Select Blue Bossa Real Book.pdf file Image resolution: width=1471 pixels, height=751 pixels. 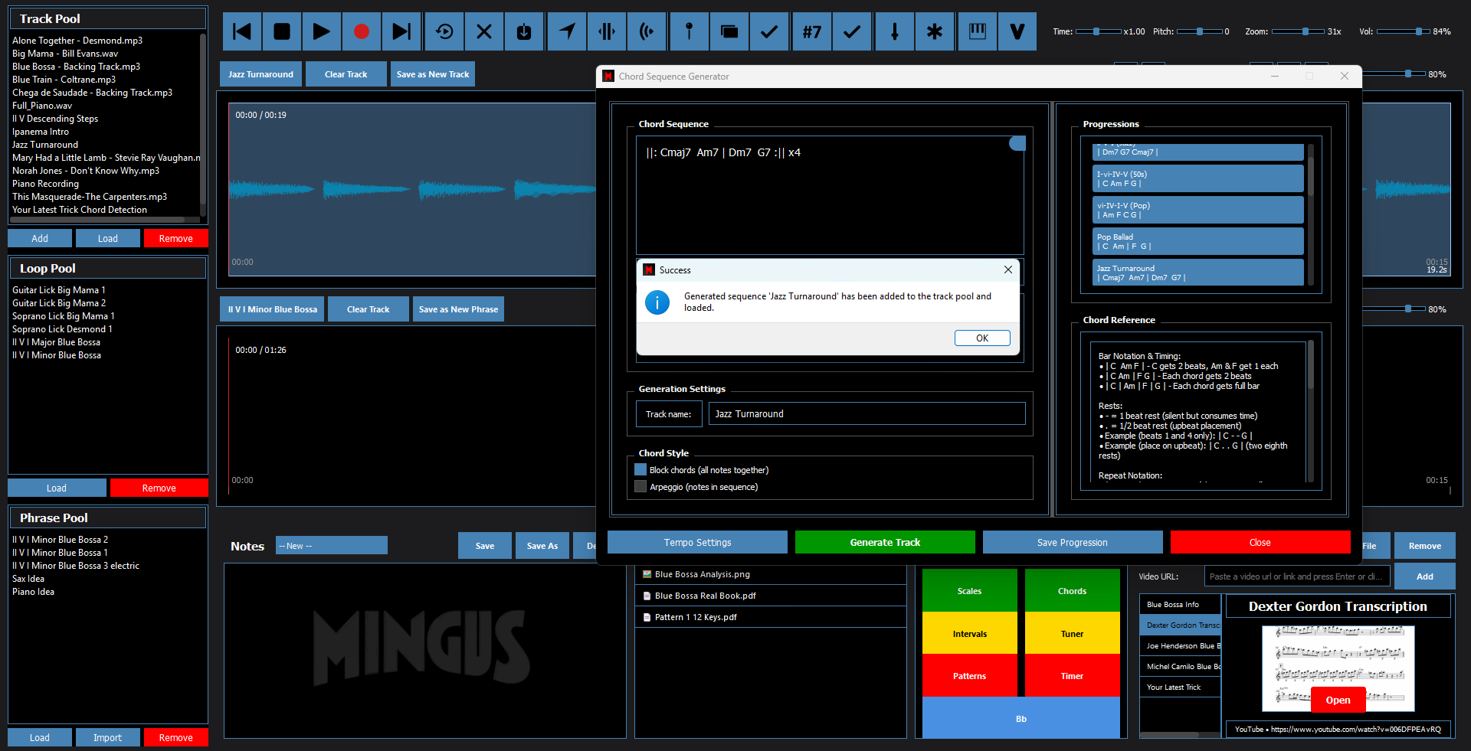(x=705, y=596)
